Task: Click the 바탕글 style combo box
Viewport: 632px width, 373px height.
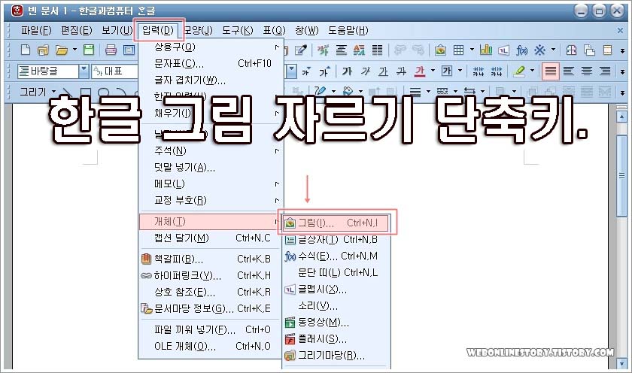Action: (53, 71)
